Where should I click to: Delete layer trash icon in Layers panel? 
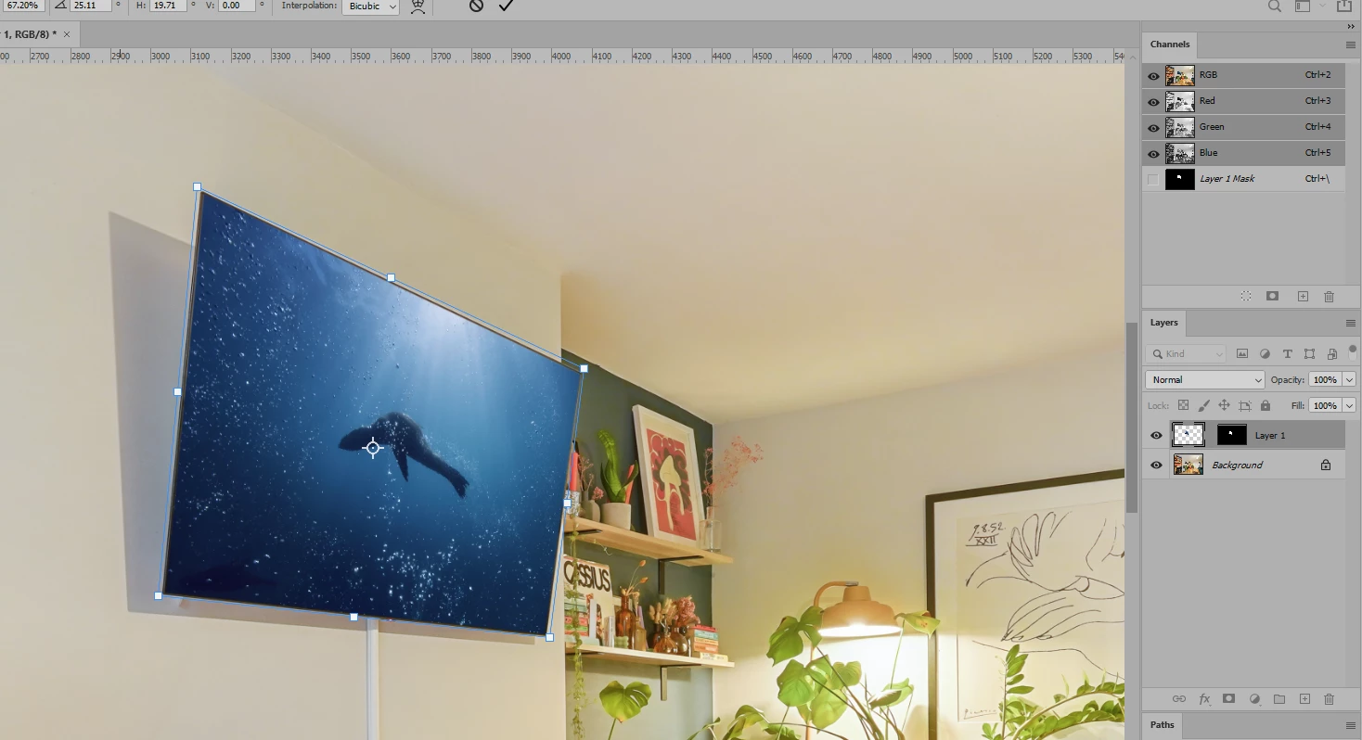[1329, 698]
